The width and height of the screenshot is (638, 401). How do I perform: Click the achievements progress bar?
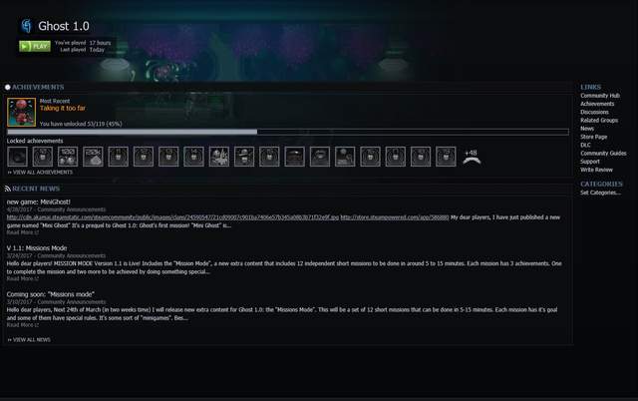[x=288, y=132]
